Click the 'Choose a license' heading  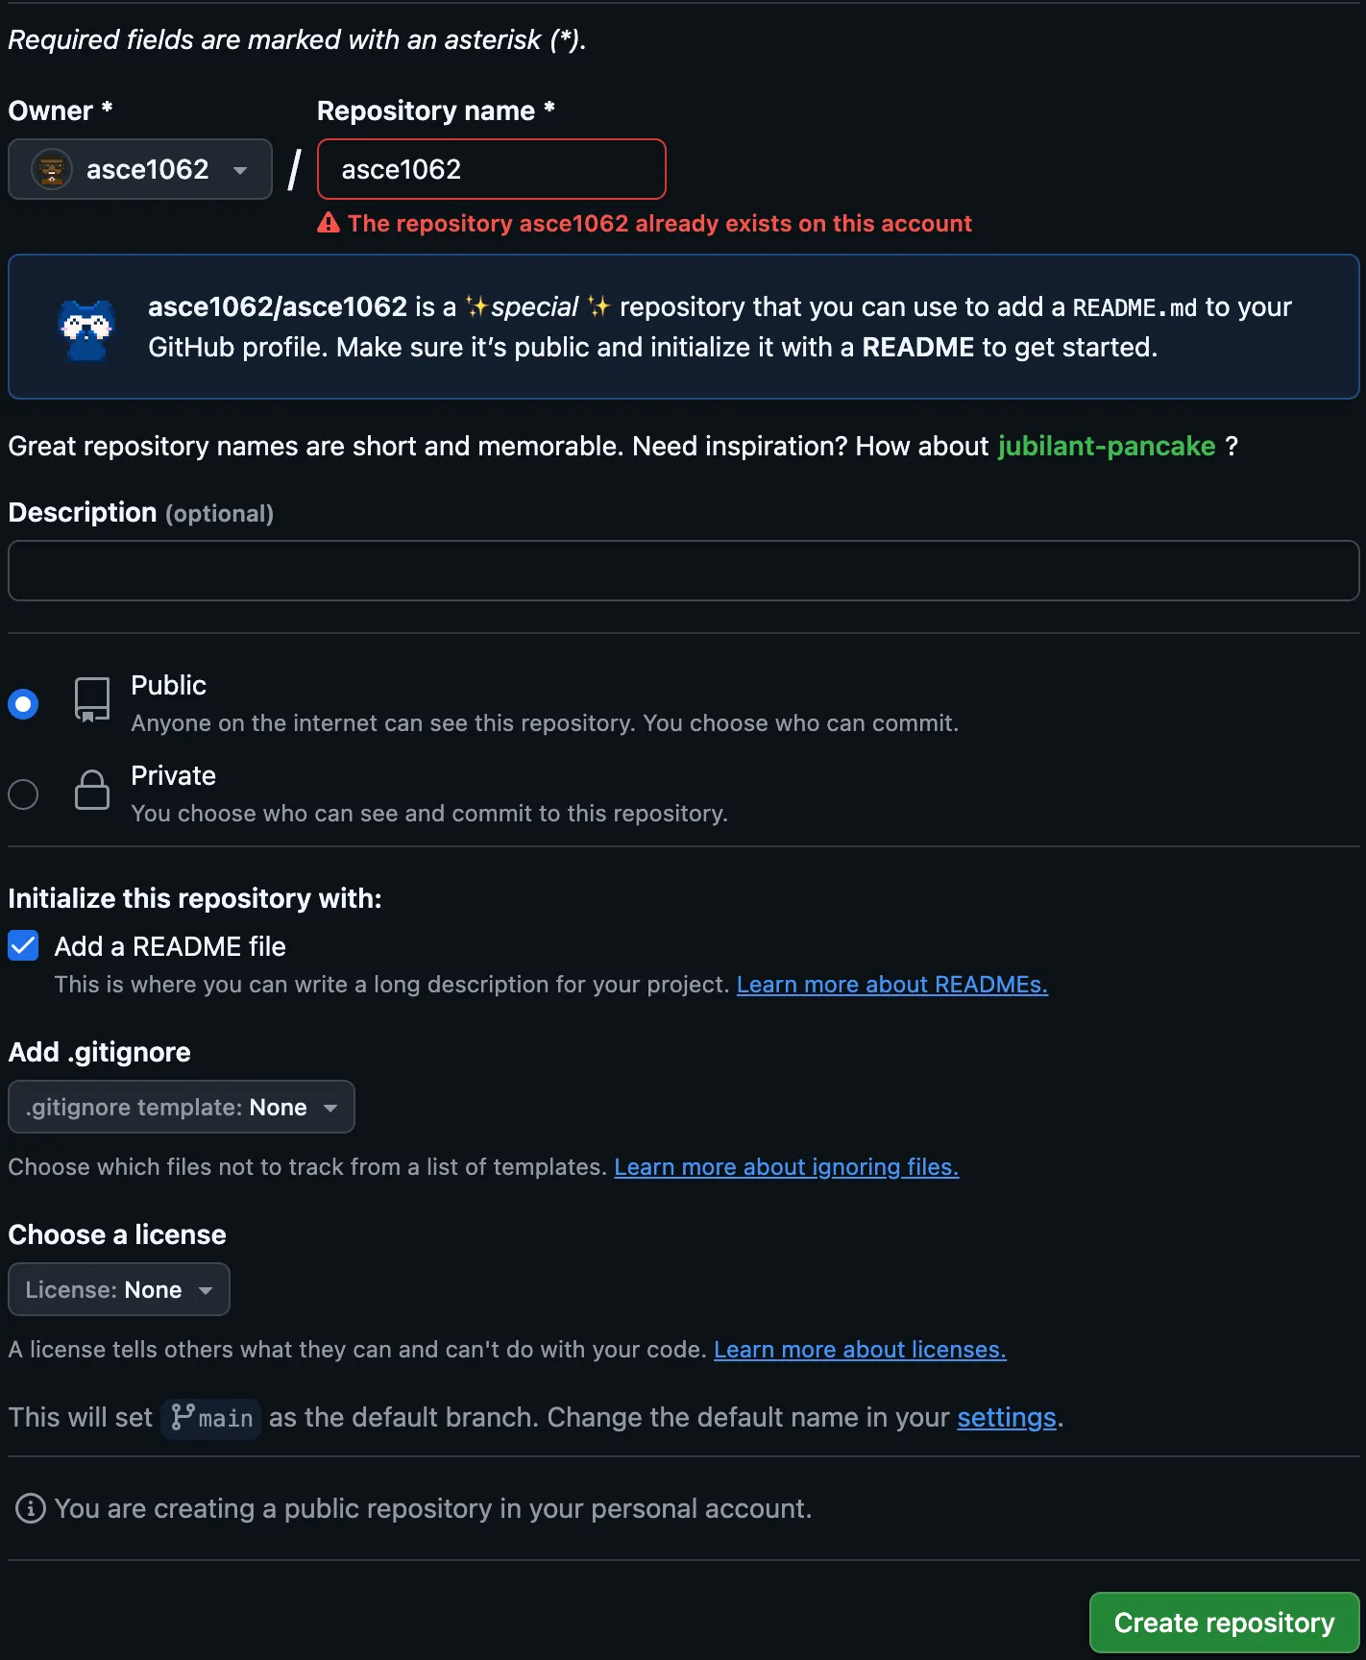[117, 1234]
